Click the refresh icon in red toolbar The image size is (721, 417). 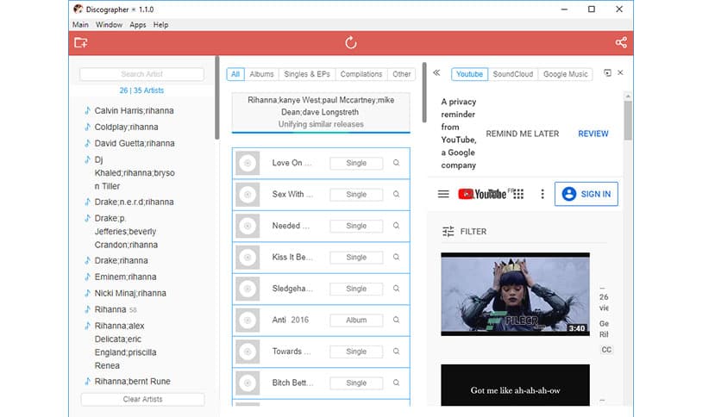click(x=351, y=42)
